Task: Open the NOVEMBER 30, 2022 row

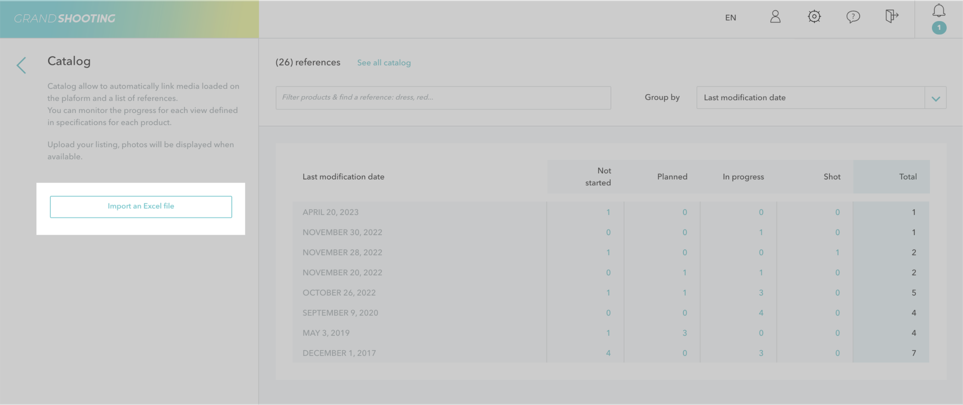Action: [611, 232]
